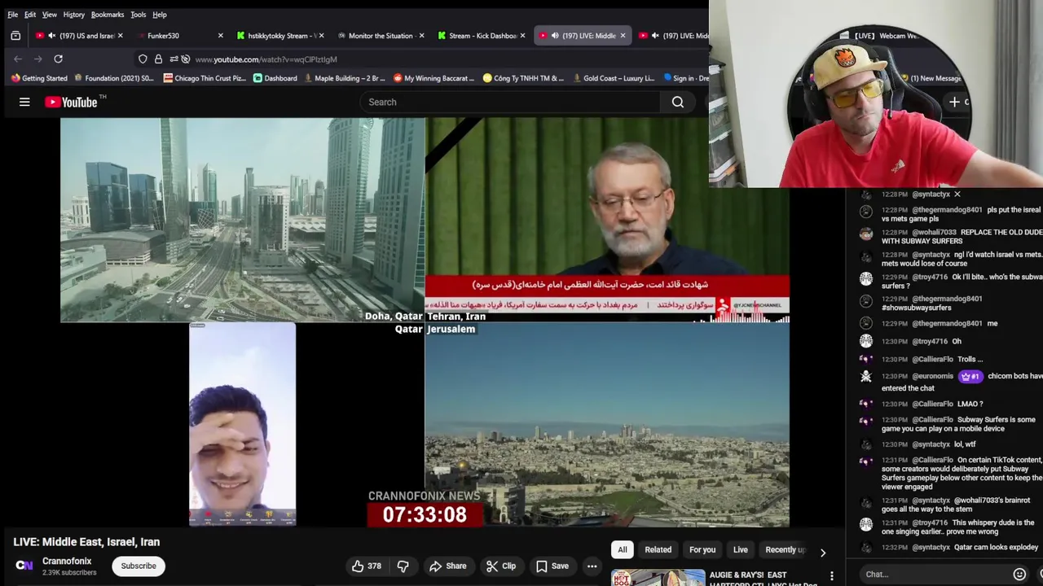
Task: Reload the current page
Action: [x=58, y=59]
